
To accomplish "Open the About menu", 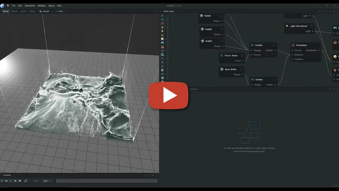I will pos(51,6).
